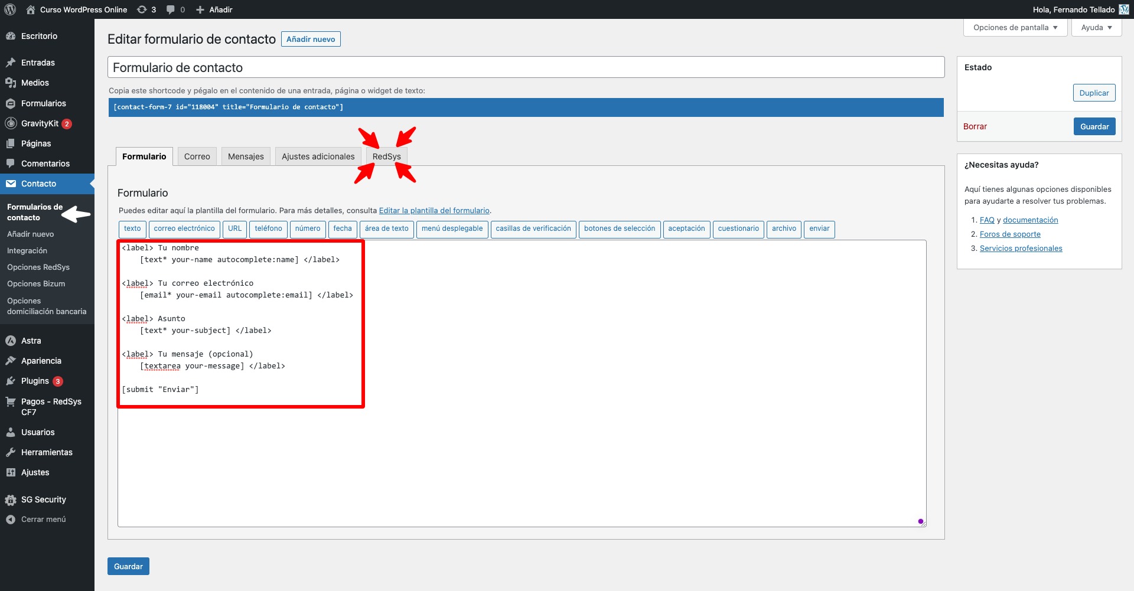
Task: Open the WordPress logo menu
Action: pyautogui.click(x=9, y=9)
